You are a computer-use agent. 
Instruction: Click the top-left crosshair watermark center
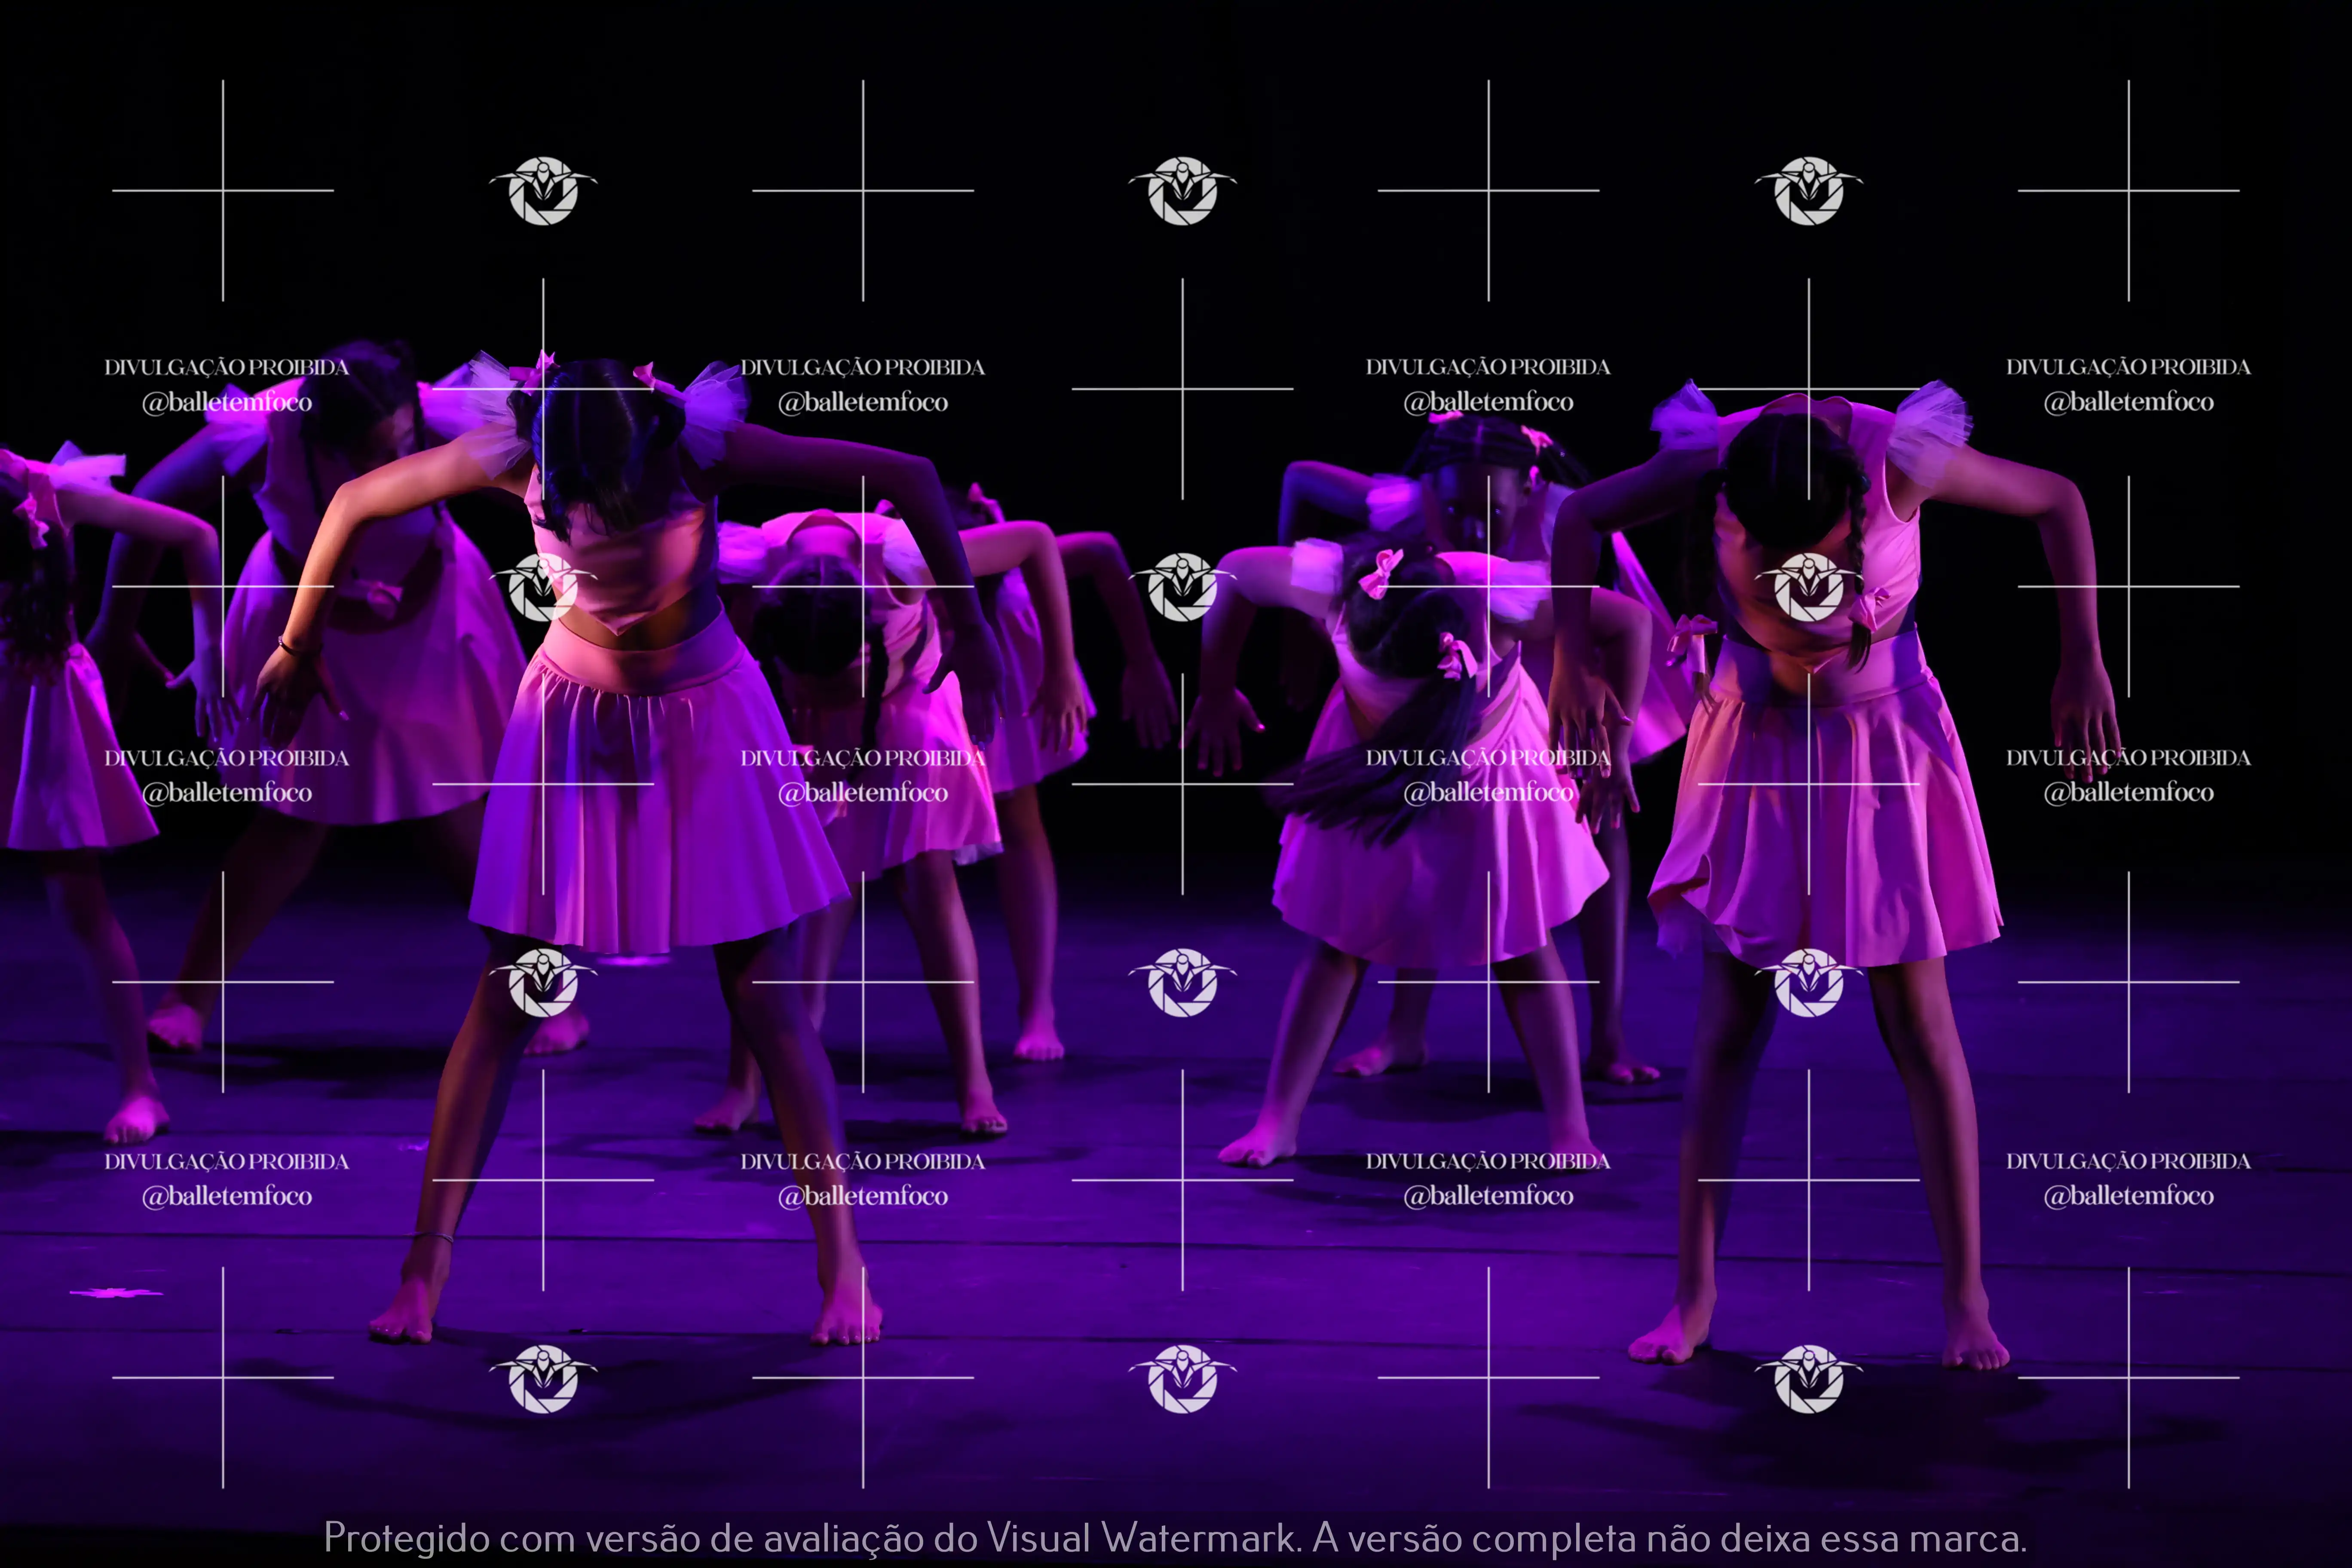(223, 190)
